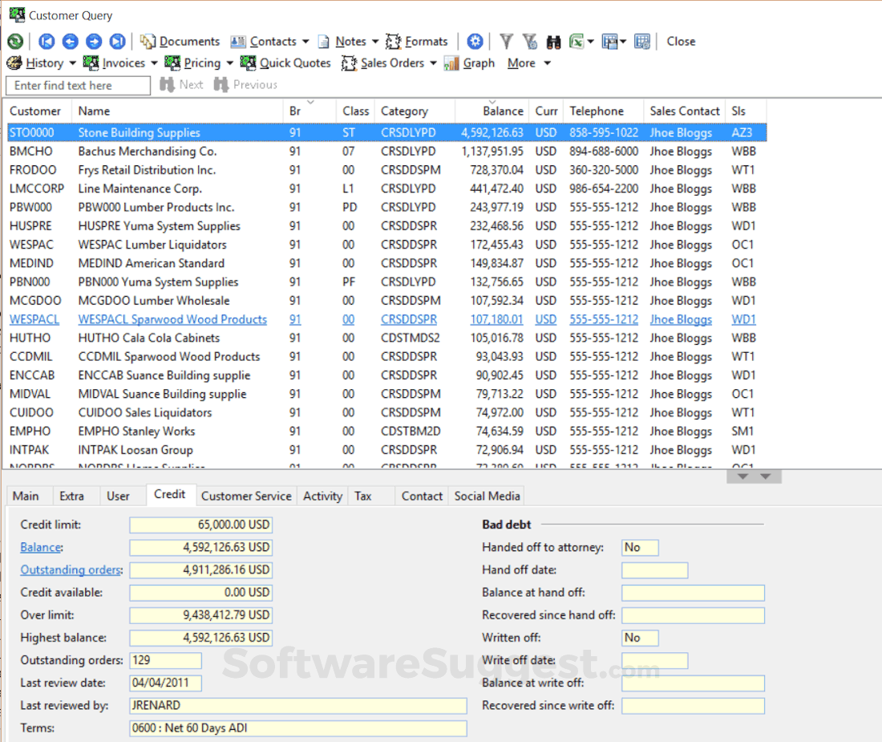
Task: Select the Bachus Merchandising Co. row
Action: [x=148, y=152]
